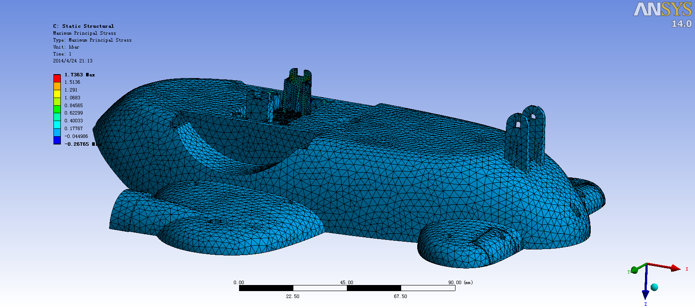
Task: Click the dark blue minimum legend band
Action: (x=57, y=141)
